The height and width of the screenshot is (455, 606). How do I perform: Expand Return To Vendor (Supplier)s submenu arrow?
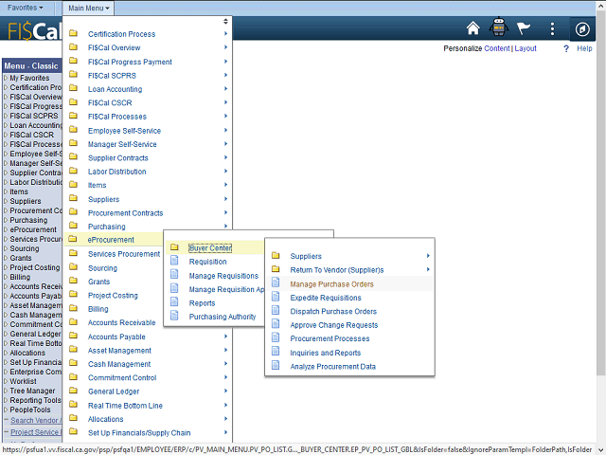pyautogui.click(x=428, y=270)
